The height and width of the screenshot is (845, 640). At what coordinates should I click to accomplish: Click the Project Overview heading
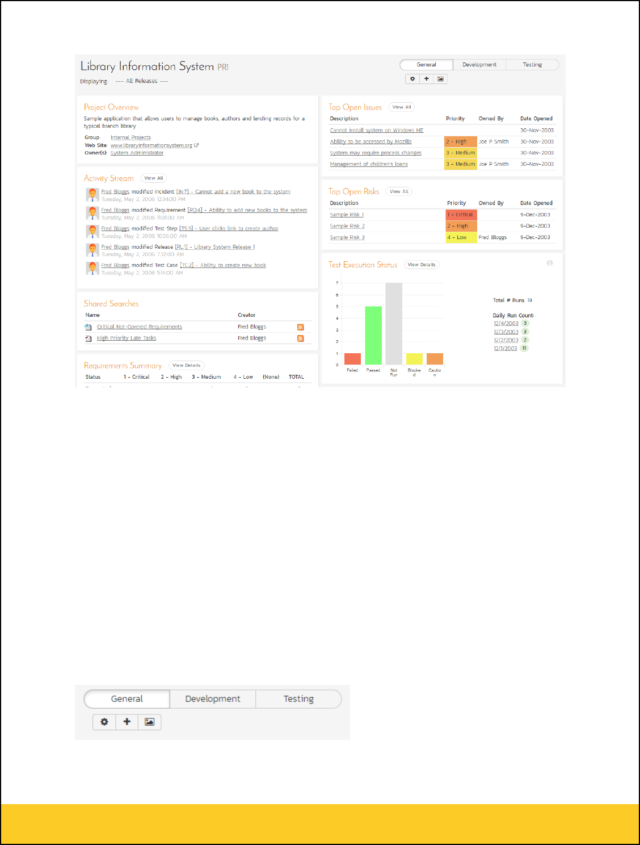[x=111, y=107]
